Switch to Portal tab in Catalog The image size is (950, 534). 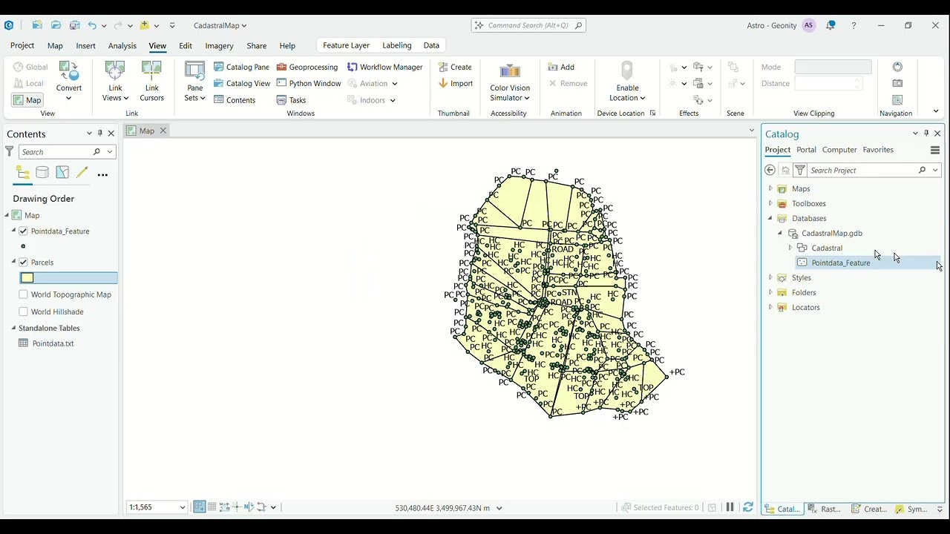(806, 150)
